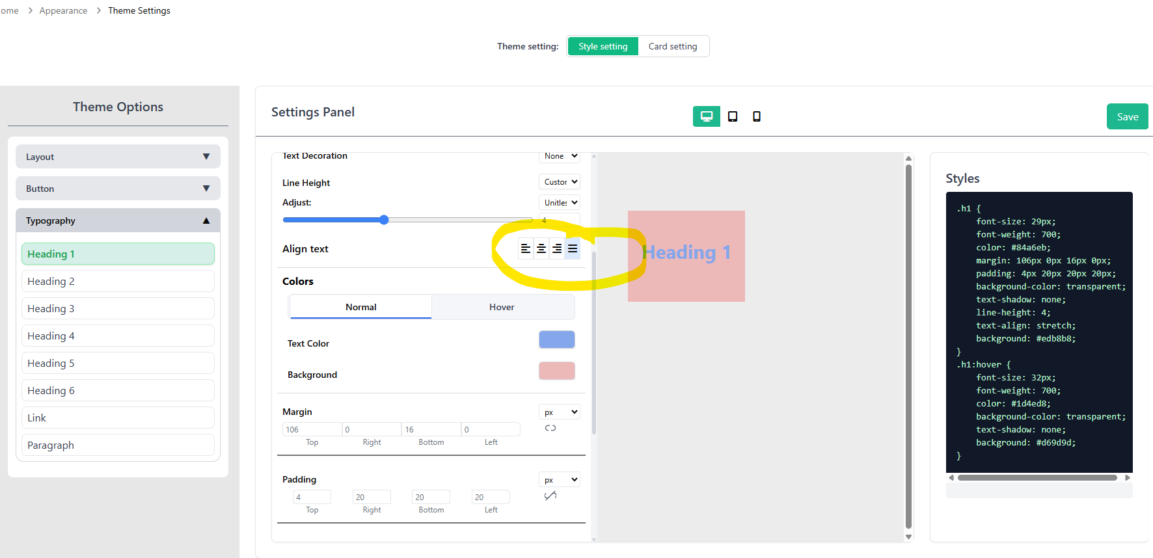
Task: Switch to Card setting
Action: pyautogui.click(x=673, y=46)
